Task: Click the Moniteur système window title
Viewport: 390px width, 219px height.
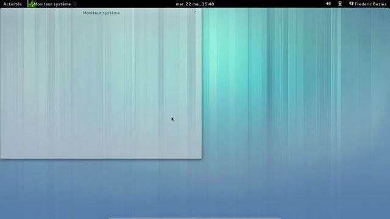Action: coord(101,13)
